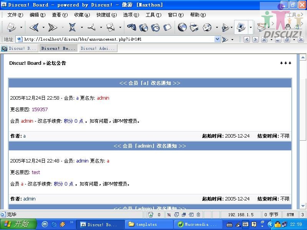The height and width of the screenshot is (230, 307).
Task: Open the 窗口(W) menu
Action: coord(176,15)
